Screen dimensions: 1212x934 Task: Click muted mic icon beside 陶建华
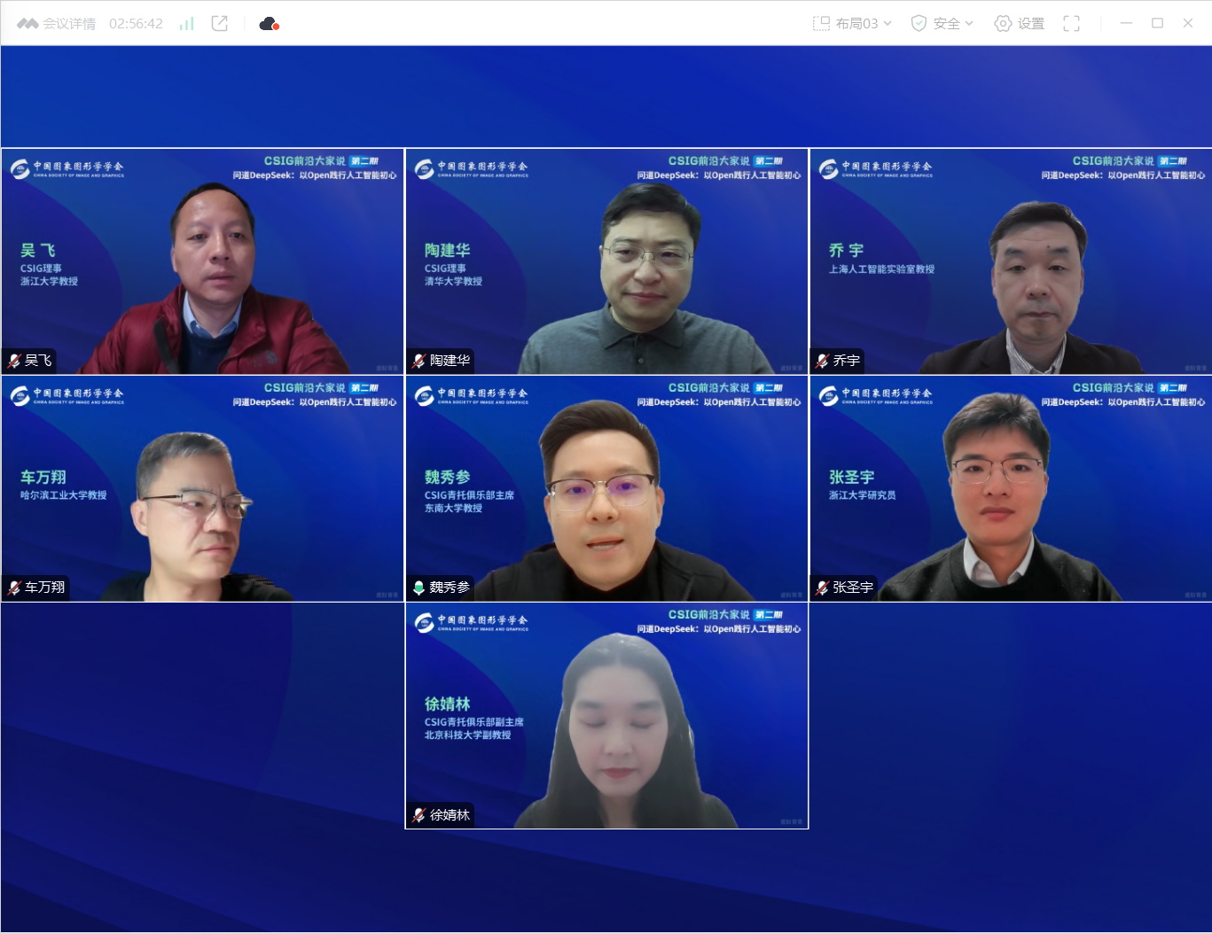point(419,361)
